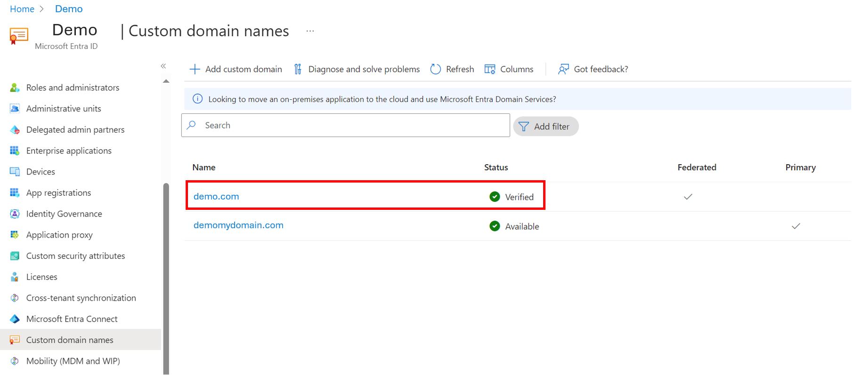Viewport: 855px width, 375px height.
Task: Click the Microsoft Entra Connect icon
Action: [15, 319]
